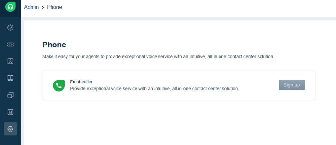Click the Freshcaller card description text
Screen dimensions: 336x145
tap(154, 89)
